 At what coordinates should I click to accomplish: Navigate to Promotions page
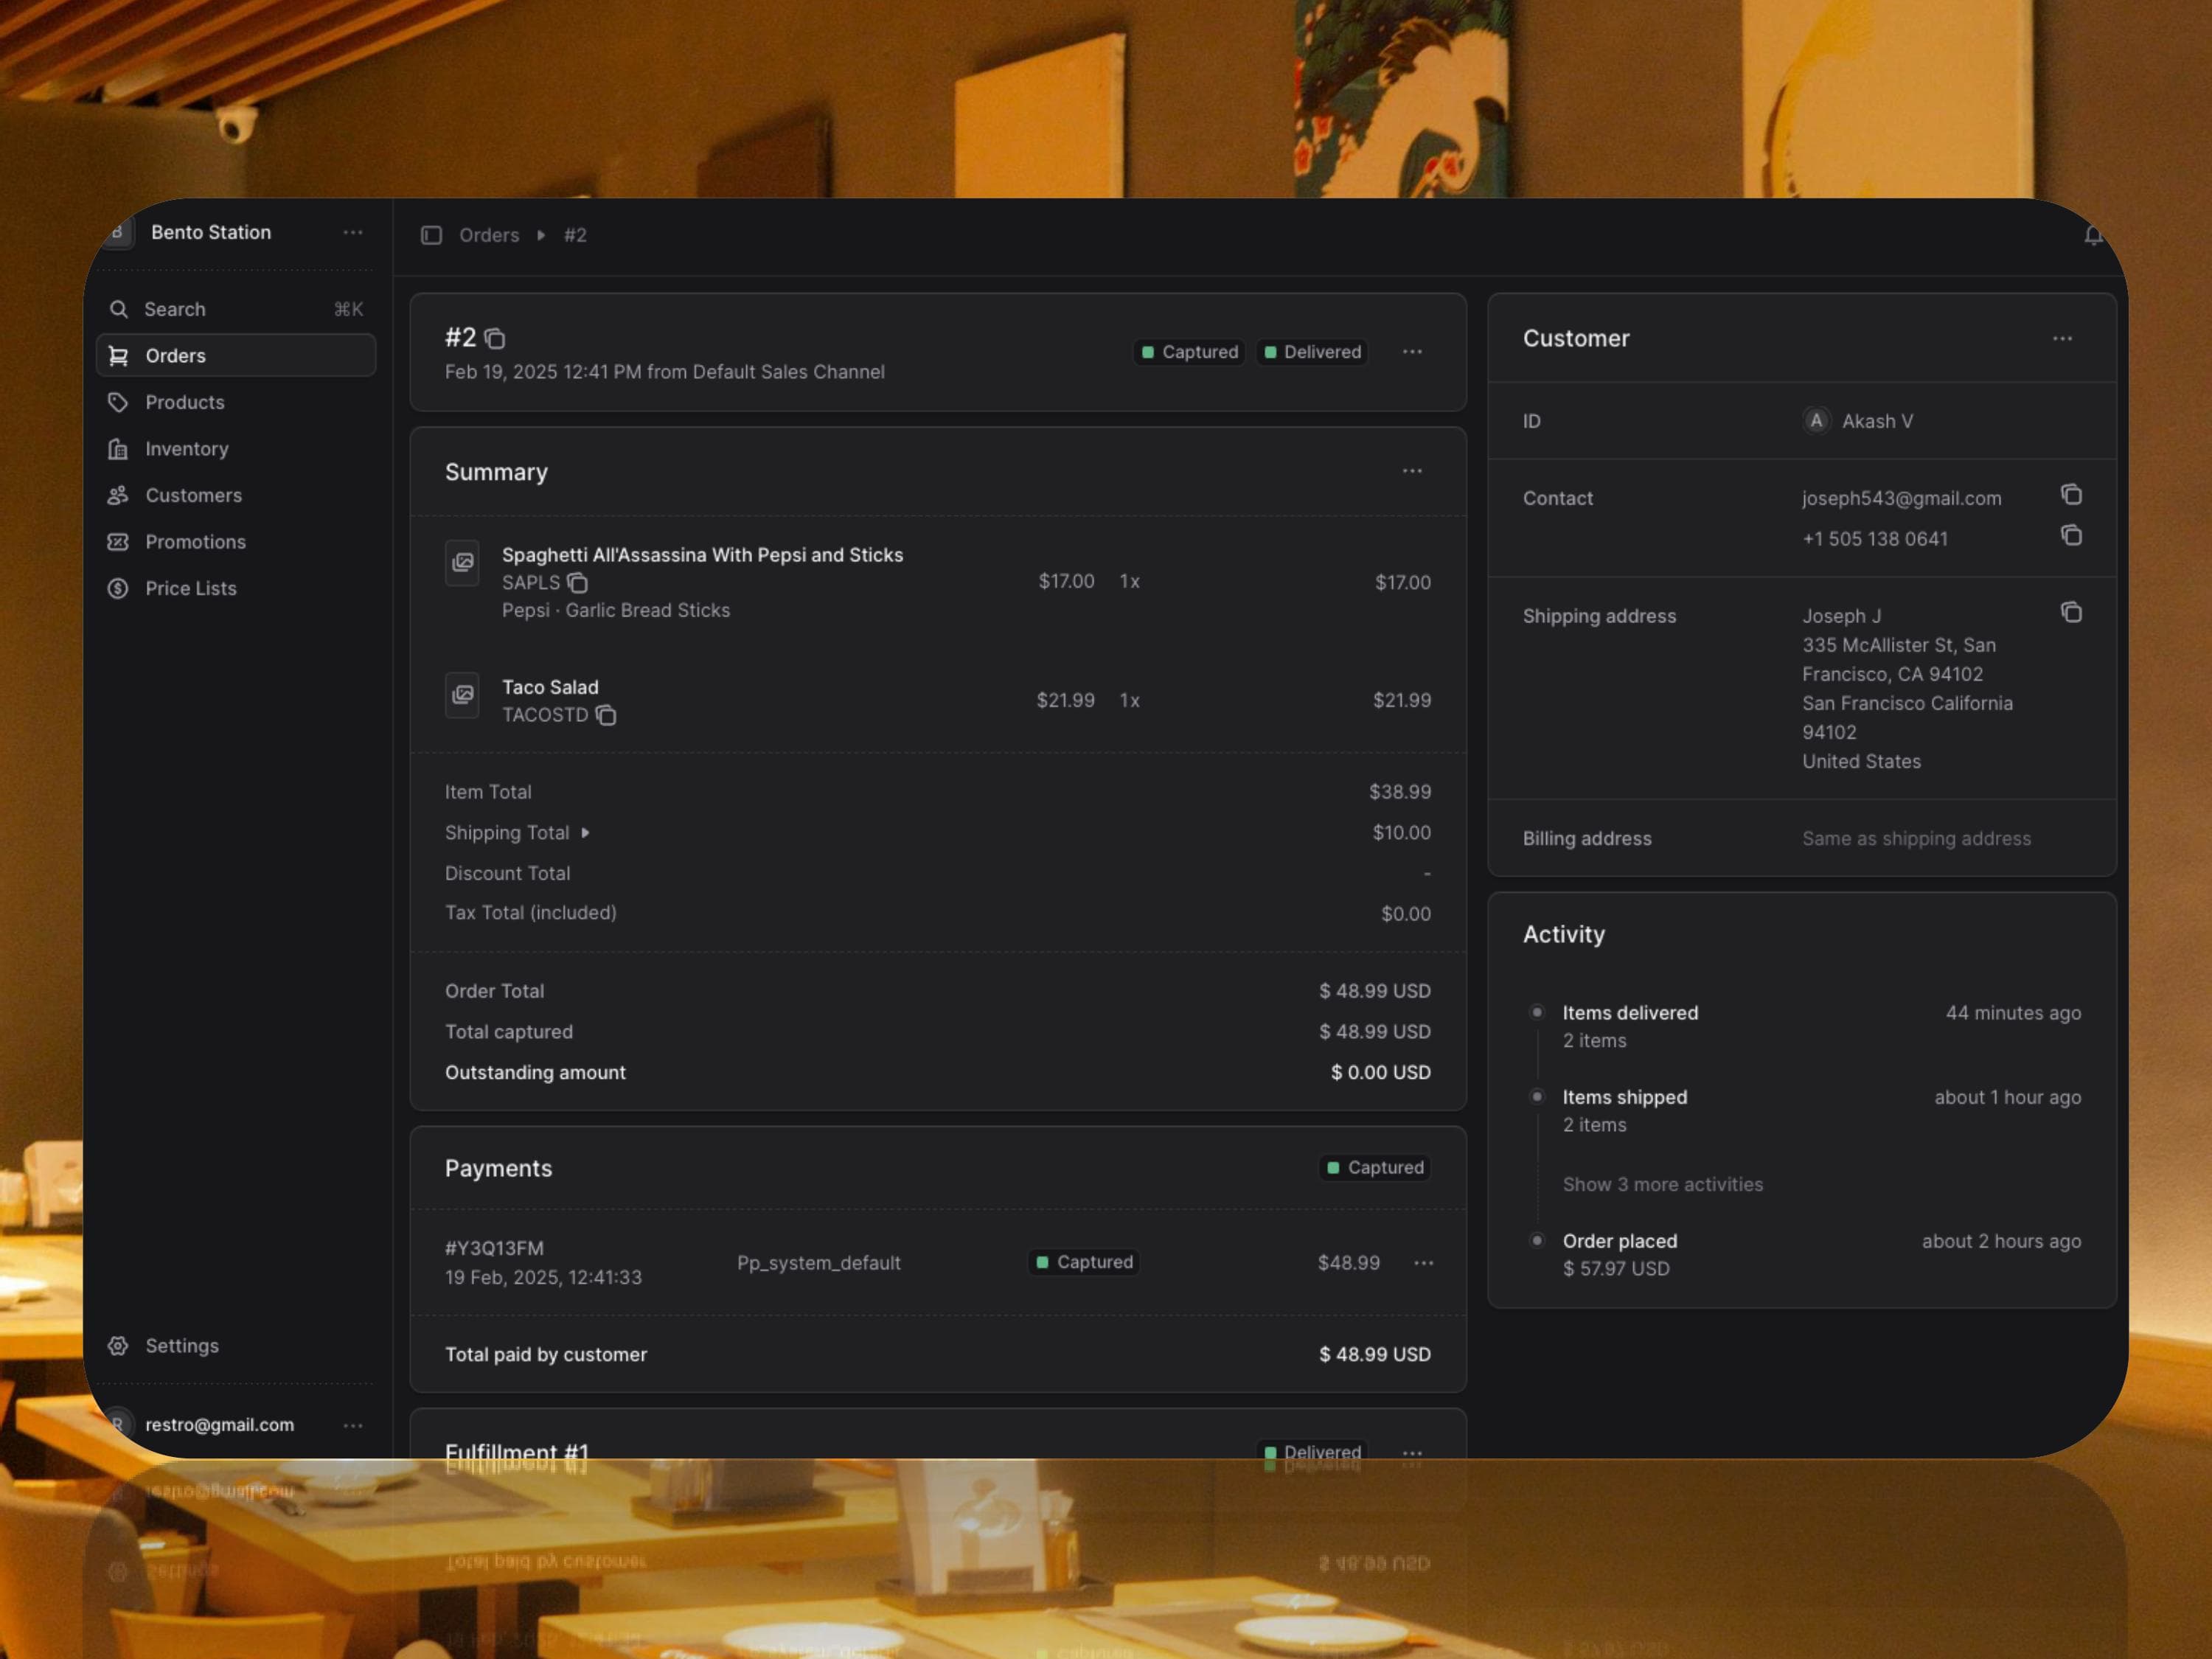(x=195, y=542)
